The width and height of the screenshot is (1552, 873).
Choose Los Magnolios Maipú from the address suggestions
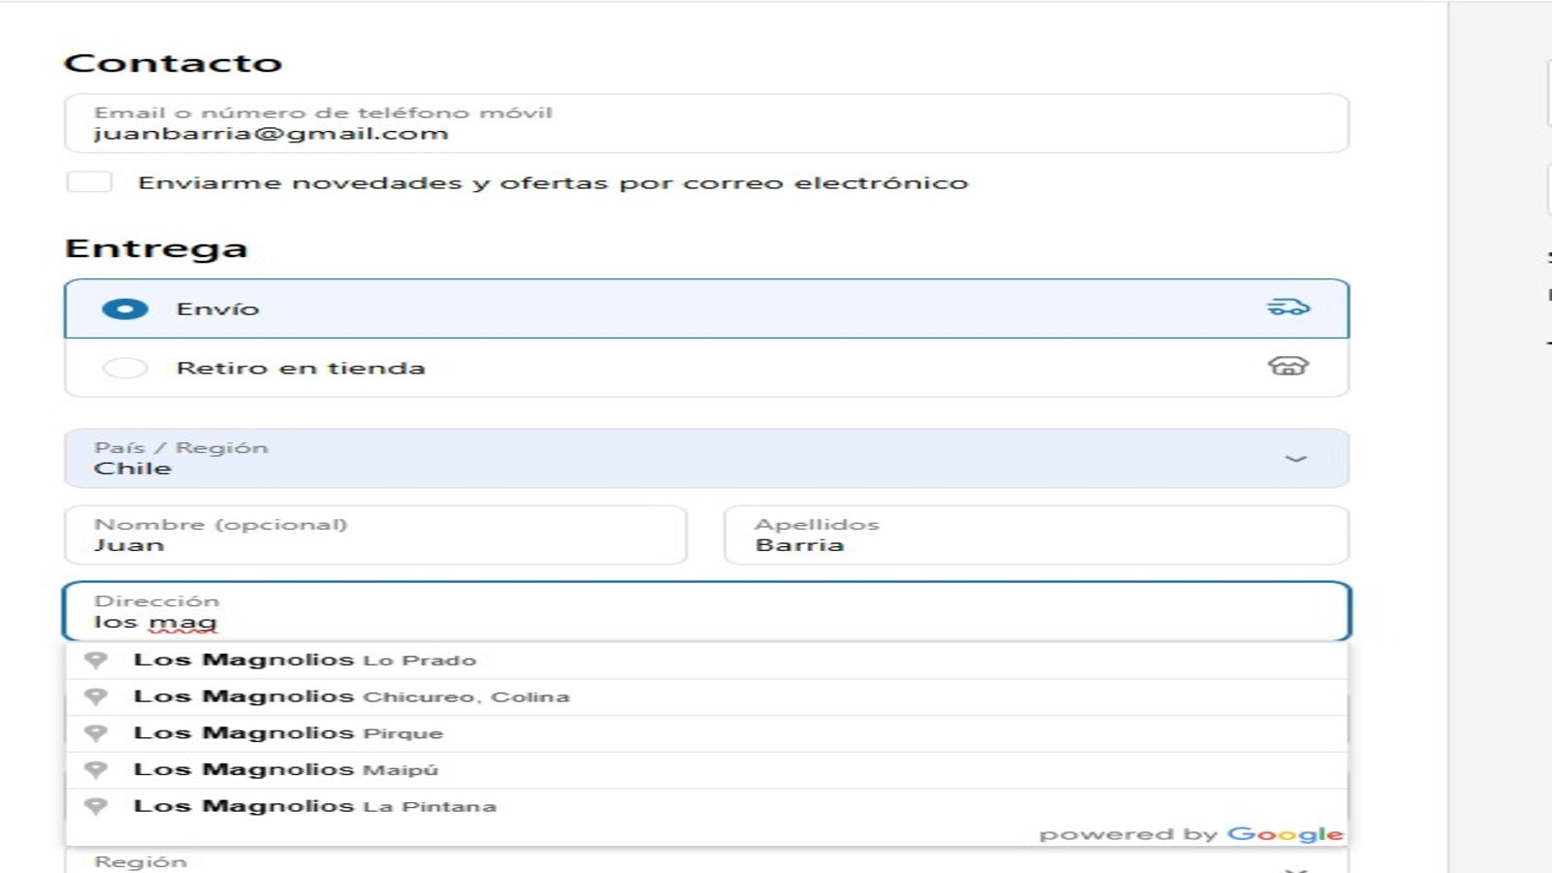point(286,769)
